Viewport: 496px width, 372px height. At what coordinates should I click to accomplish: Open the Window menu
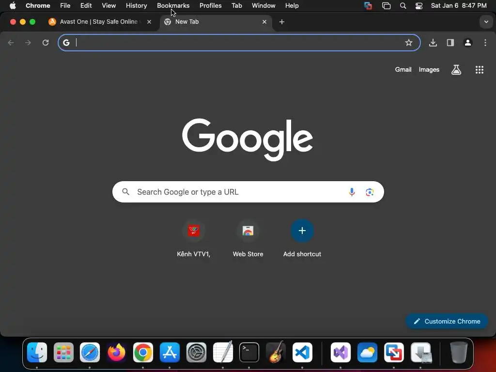[263, 6]
